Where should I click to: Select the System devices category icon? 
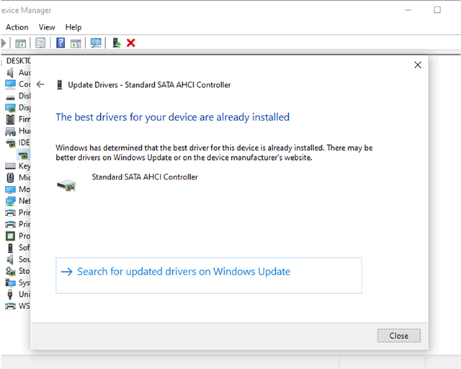[x=10, y=283]
